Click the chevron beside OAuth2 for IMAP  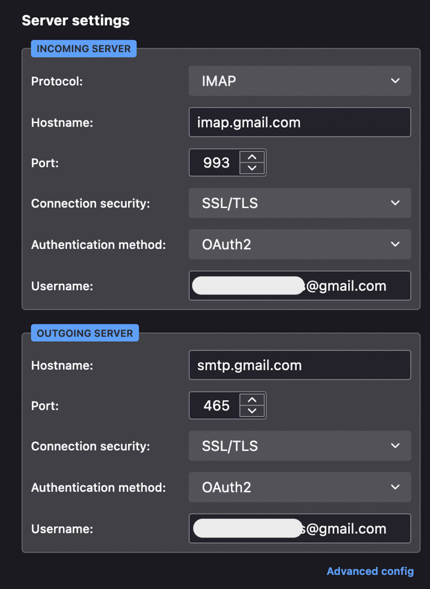(x=395, y=245)
